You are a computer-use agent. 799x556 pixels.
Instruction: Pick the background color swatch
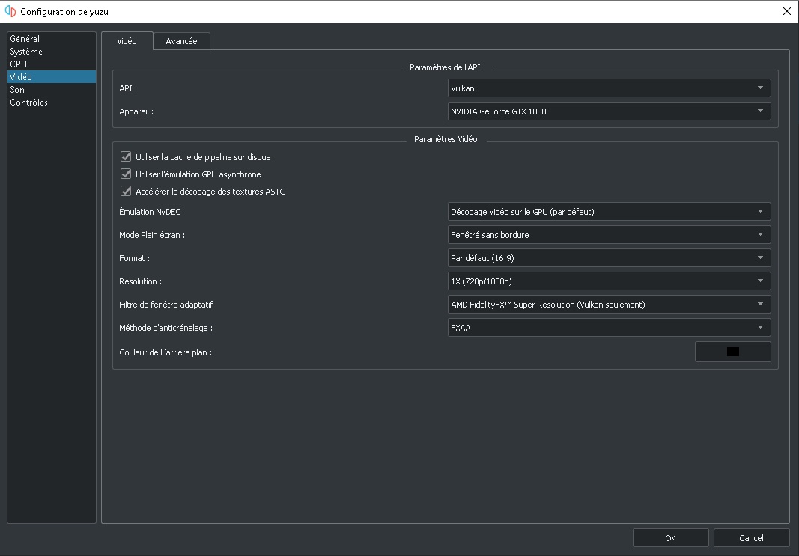(x=732, y=352)
